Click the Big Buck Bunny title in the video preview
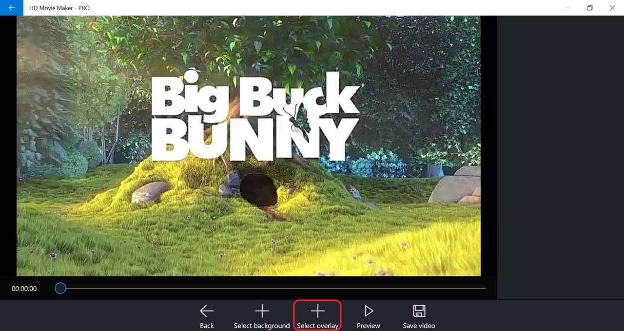Screen dimensions: 624x331 (x=255, y=118)
